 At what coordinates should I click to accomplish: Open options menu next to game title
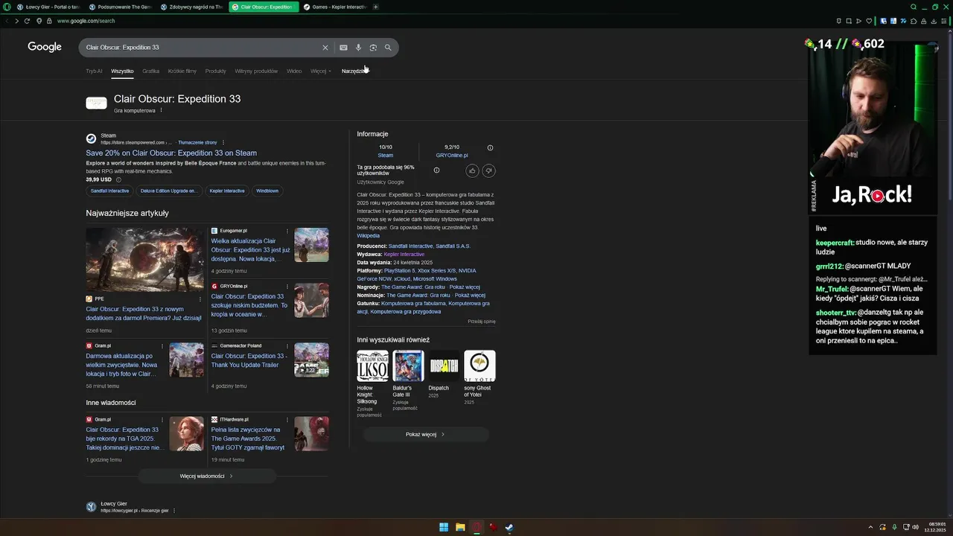[x=161, y=110]
